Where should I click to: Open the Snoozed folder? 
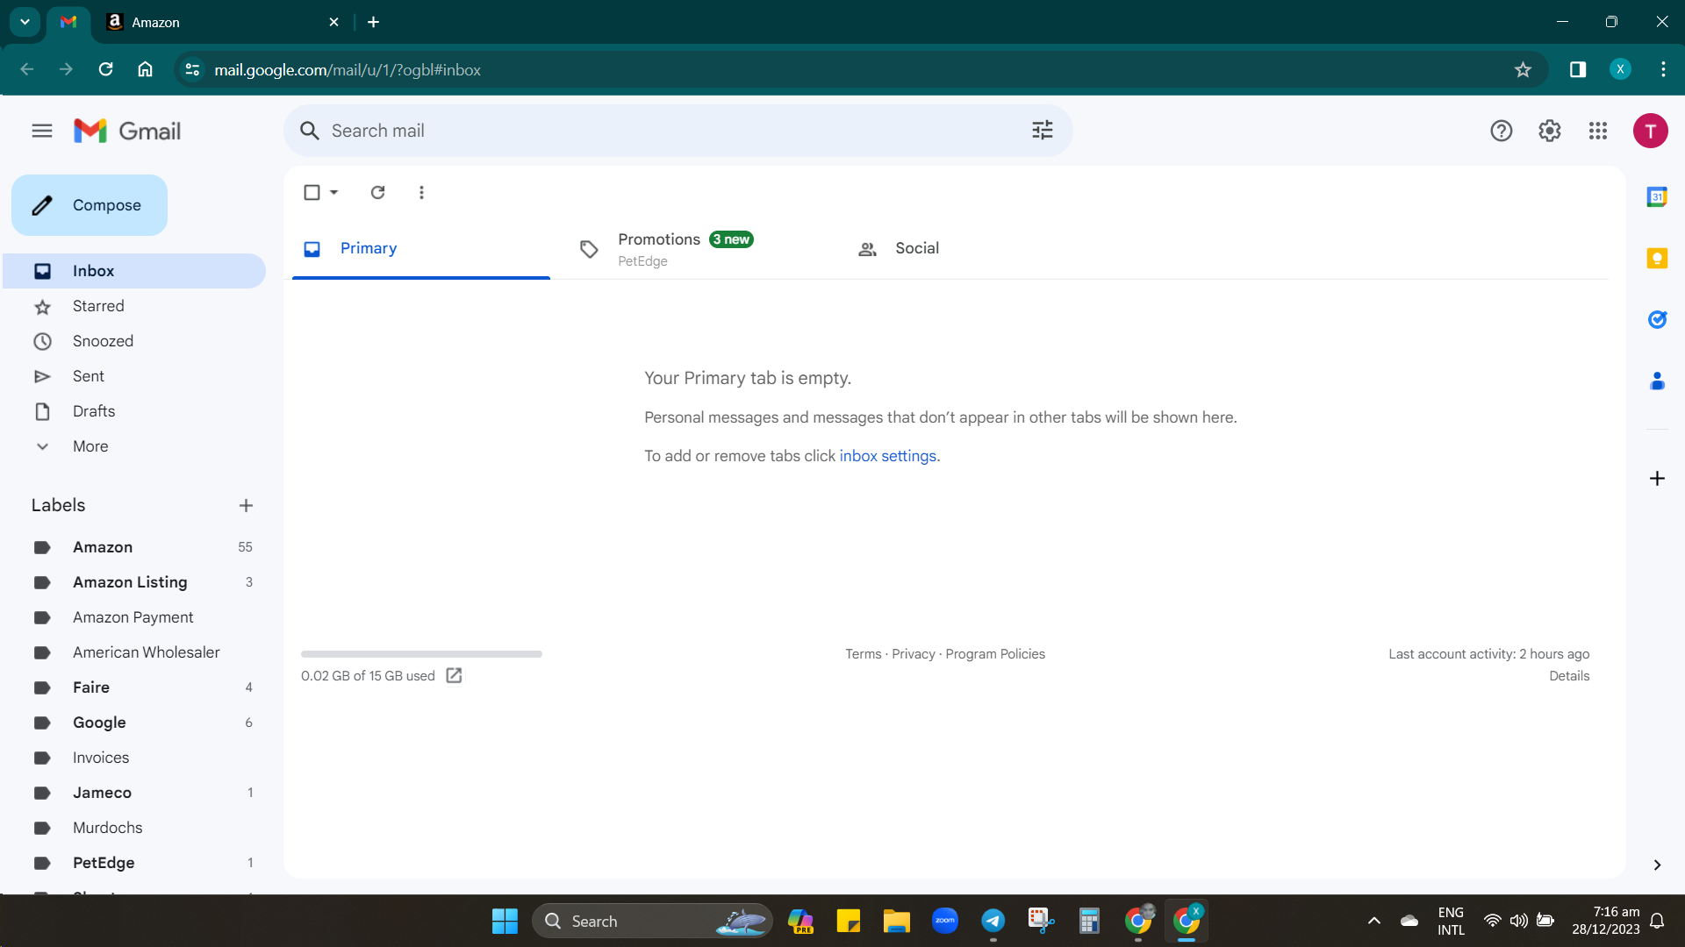click(x=134, y=341)
